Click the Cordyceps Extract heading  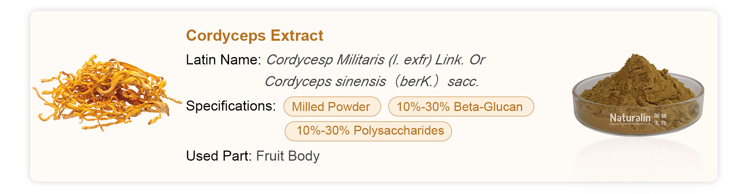[254, 36]
